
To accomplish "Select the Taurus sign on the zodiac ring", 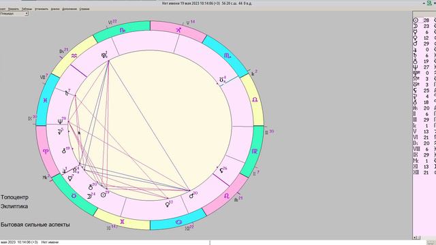I will (74, 196).
